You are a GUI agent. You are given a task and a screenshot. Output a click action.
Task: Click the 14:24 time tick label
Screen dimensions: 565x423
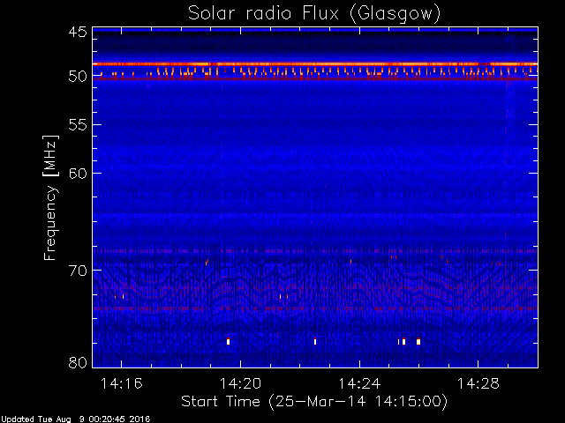coord(359,383)
